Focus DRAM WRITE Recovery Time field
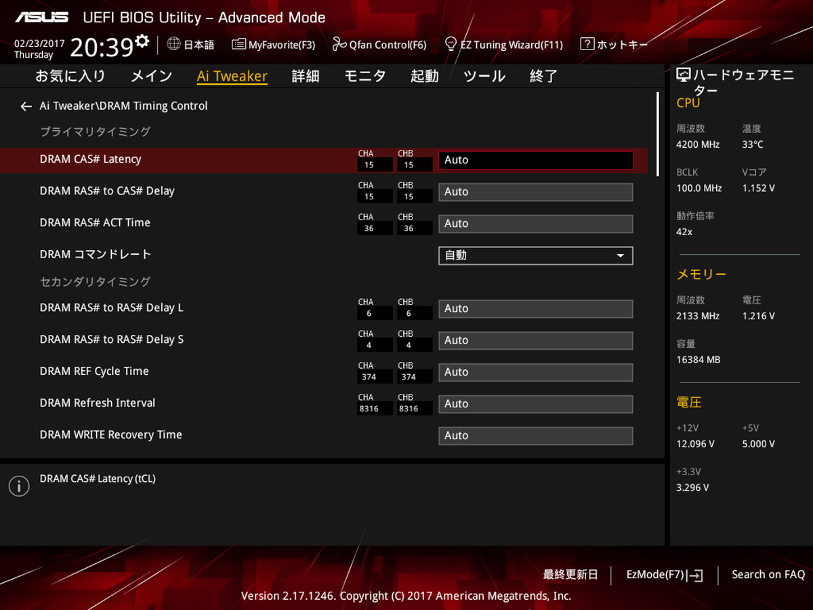This screenshot has width=813, height=610. (536, 436)
